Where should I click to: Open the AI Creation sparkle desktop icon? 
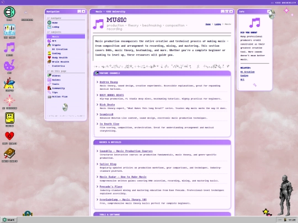(9, 102)
